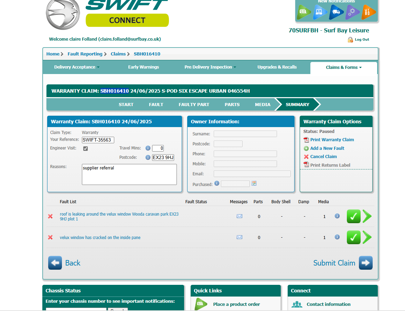Go to the MEDIA step
Viewport: 405px width, 311px height.
[263, 104]
